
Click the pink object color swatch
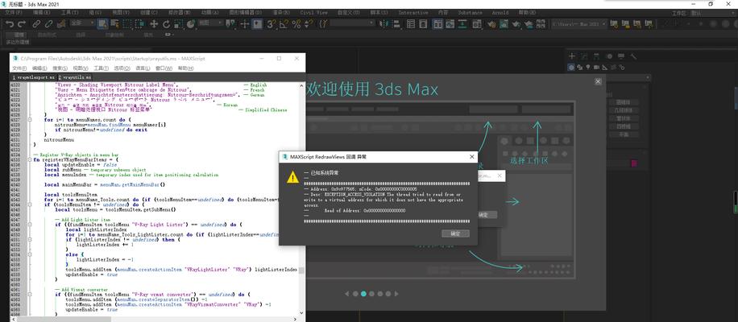tap(634, 163)
